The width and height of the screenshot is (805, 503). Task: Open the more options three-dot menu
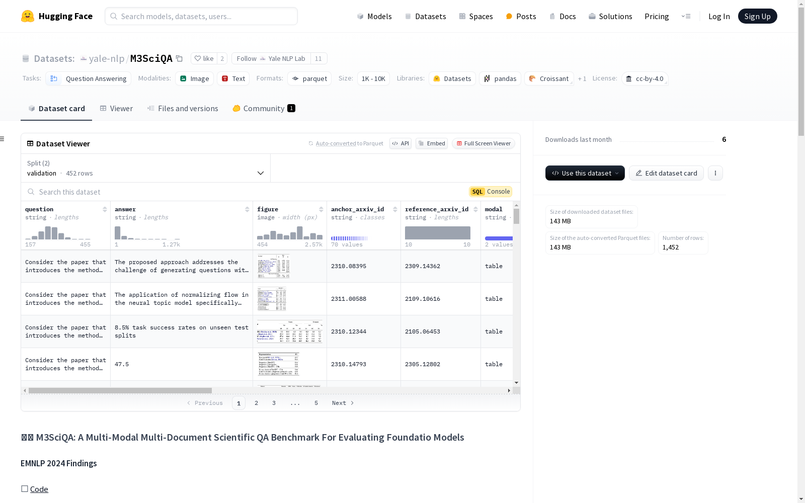[715, 173]
